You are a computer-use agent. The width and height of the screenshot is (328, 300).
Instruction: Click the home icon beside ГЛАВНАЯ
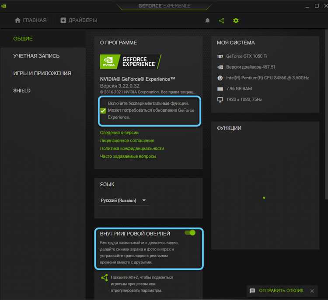coord(17,20)
